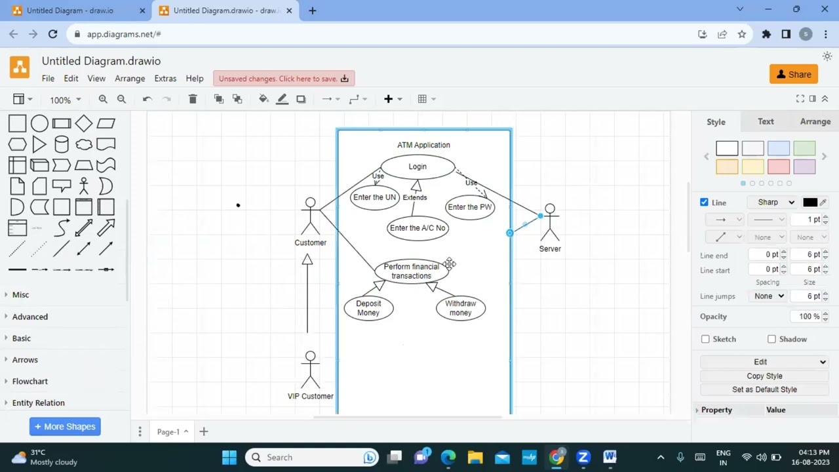Open the Line Color pencil tool

click(x=282, y=99)
